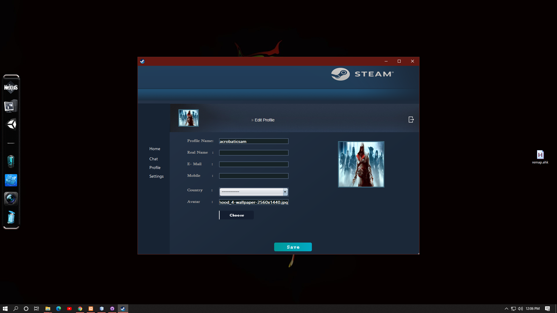Screen dimensions: 557x313
Task: Open the Country dropdown
Action: [254, 192]
